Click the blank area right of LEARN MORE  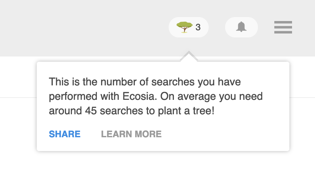pyautogui.click(x=223, y=134)
